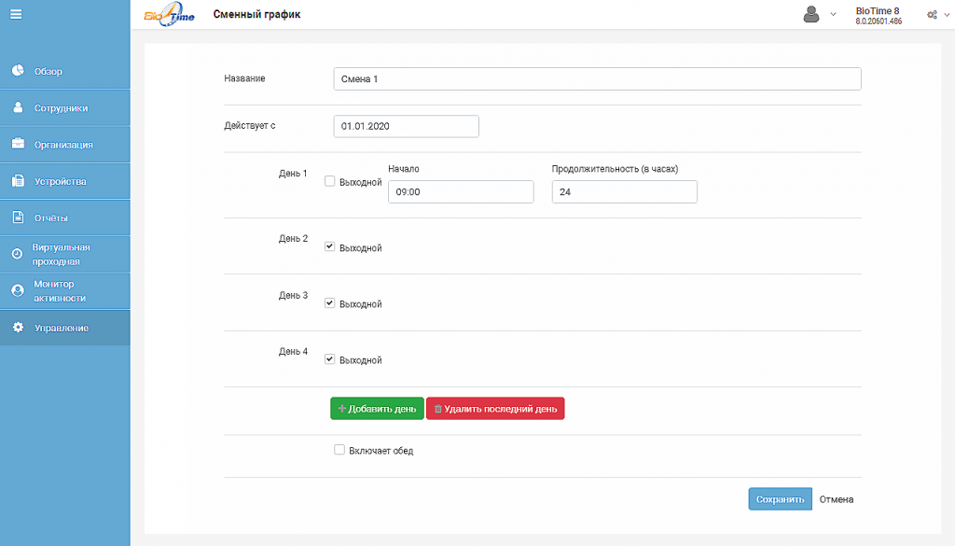
Task: Click the Отчёты document icon
Action: [x=18, y=217]
